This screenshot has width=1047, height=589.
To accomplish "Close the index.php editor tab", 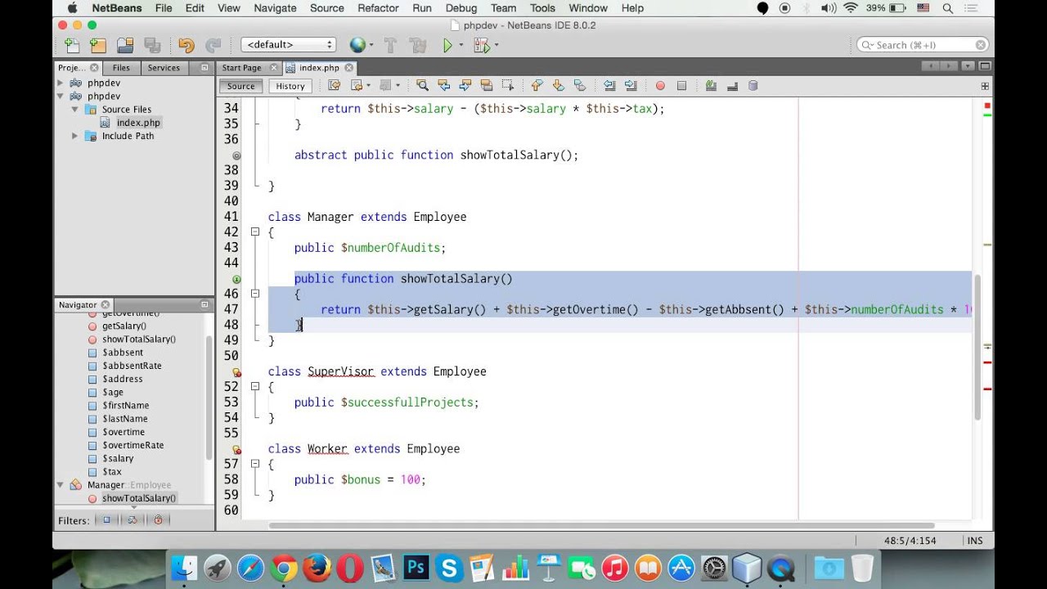I will (x=349, y=68).
